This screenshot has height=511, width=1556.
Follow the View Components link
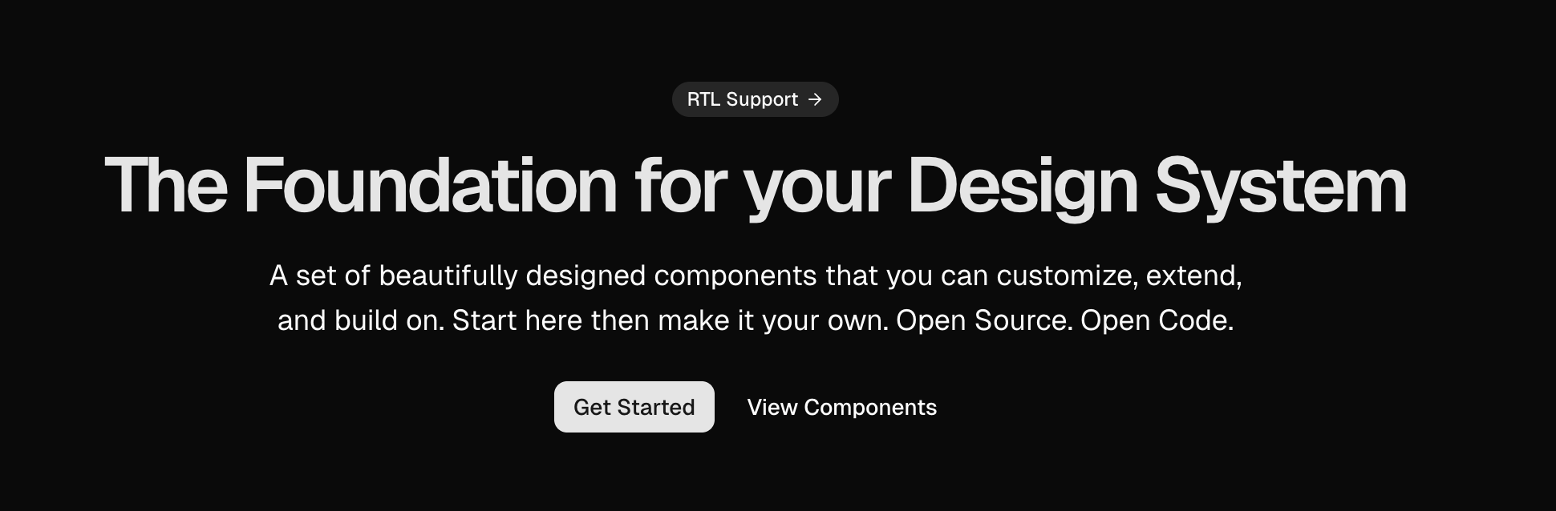coord(841,407)
